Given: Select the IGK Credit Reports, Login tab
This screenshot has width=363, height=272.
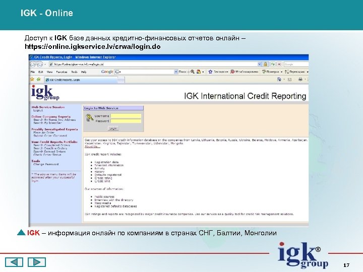Looking at the screenshot, I should [x=81, y=80].
